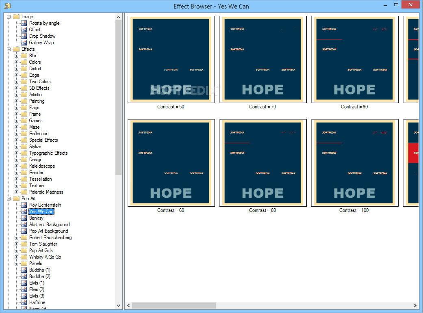423x313 pixels.
Task: Select the Games folder label
Action: [36, 121]
